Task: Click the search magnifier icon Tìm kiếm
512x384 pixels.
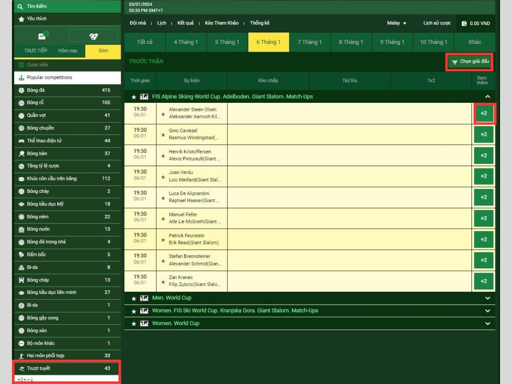Action: coord(20,6)
